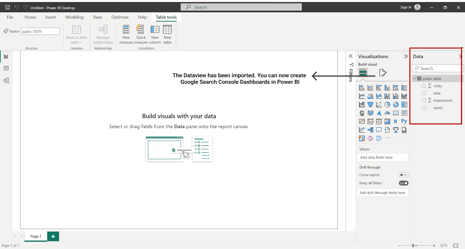
Task: Select the line chart visual
Action: coord(362,96)
